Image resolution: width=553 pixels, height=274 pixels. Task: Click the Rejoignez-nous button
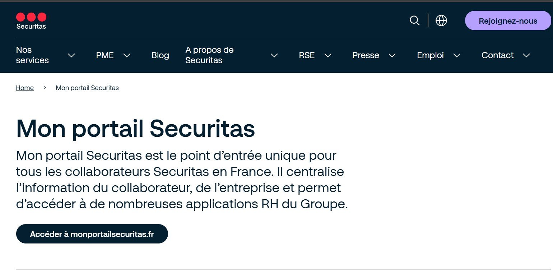(x=508, y=21)
